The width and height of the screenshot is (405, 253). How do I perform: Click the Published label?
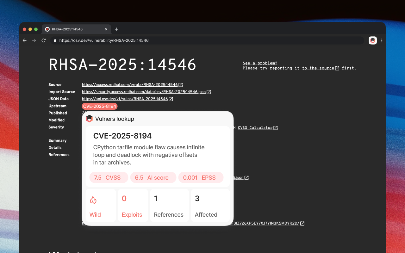58,113
